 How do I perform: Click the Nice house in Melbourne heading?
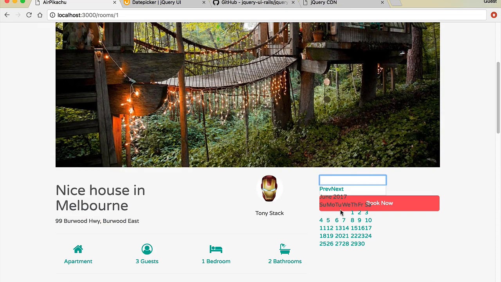click(100, 198)
